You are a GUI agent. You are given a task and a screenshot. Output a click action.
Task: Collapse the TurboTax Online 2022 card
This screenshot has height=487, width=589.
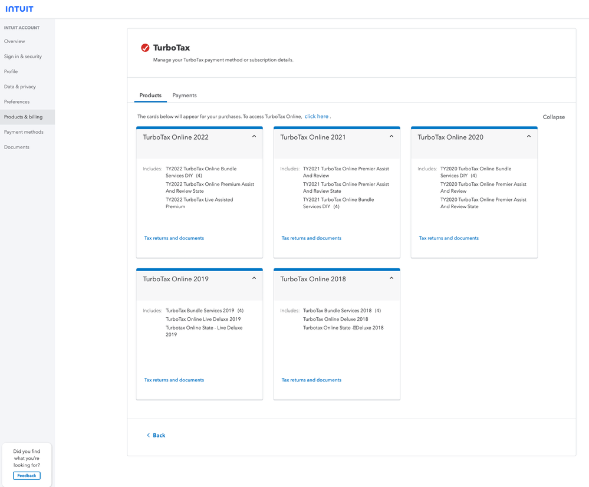[254, 136]
